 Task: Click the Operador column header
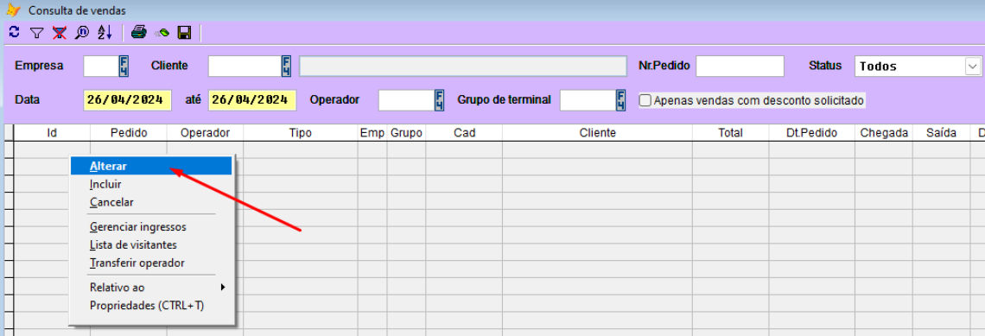pyautogui.click(x=206, y=132)
